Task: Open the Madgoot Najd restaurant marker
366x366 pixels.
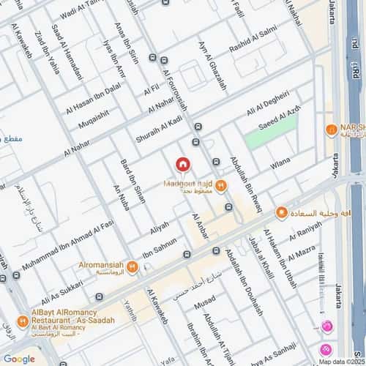Action: 221,186
